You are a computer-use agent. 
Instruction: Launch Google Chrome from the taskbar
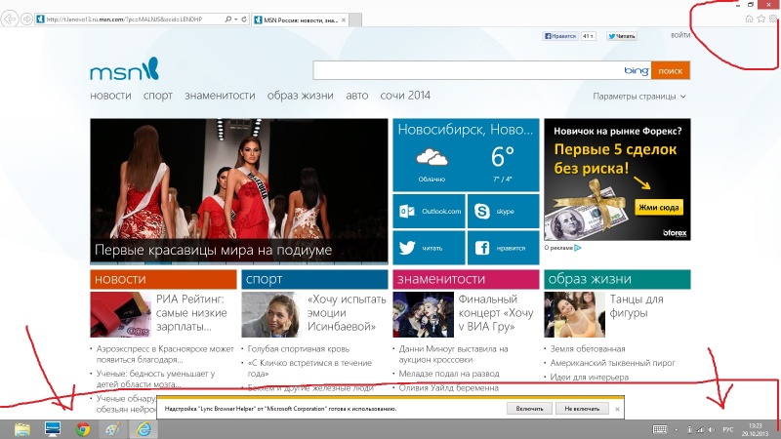point(83,429)
